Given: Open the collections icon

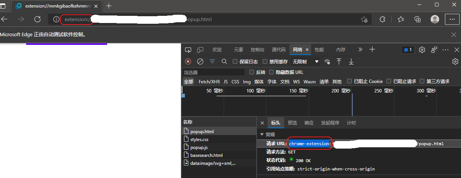Looking at the screenshot, I should click(418, 19).
